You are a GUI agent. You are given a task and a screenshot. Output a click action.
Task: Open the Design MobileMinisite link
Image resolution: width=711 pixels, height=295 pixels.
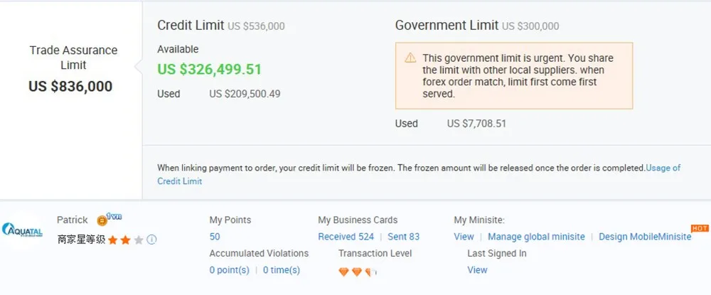pos(644,237)
